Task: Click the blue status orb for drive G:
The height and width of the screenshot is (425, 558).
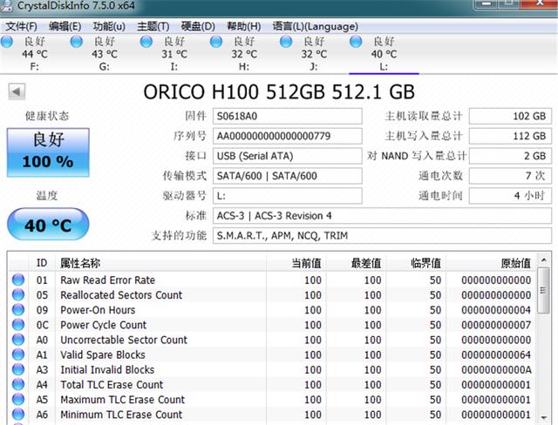Action: point(77,42)
